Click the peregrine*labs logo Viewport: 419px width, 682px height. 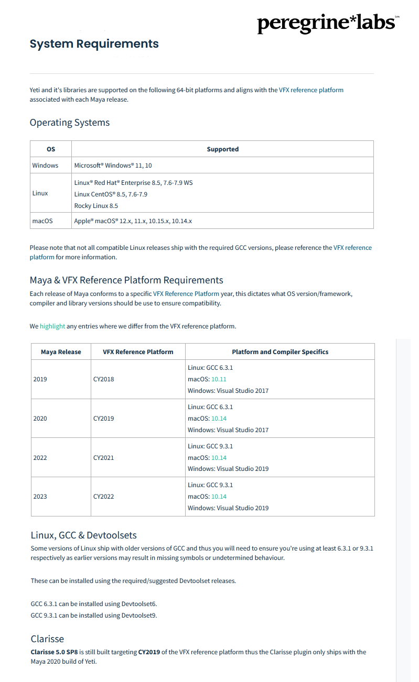(x=328, y=23)
